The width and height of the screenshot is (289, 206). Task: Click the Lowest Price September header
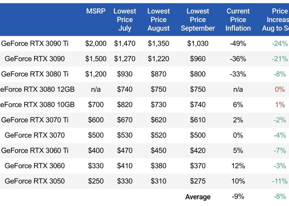pyautogui.click(x=198, y=20)
